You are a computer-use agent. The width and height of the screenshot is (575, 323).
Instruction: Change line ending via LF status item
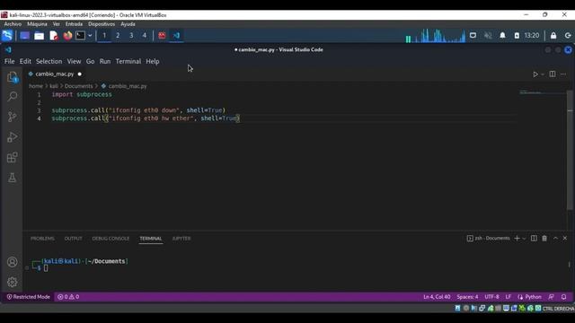pyautogui.click(x=509, y=297)
